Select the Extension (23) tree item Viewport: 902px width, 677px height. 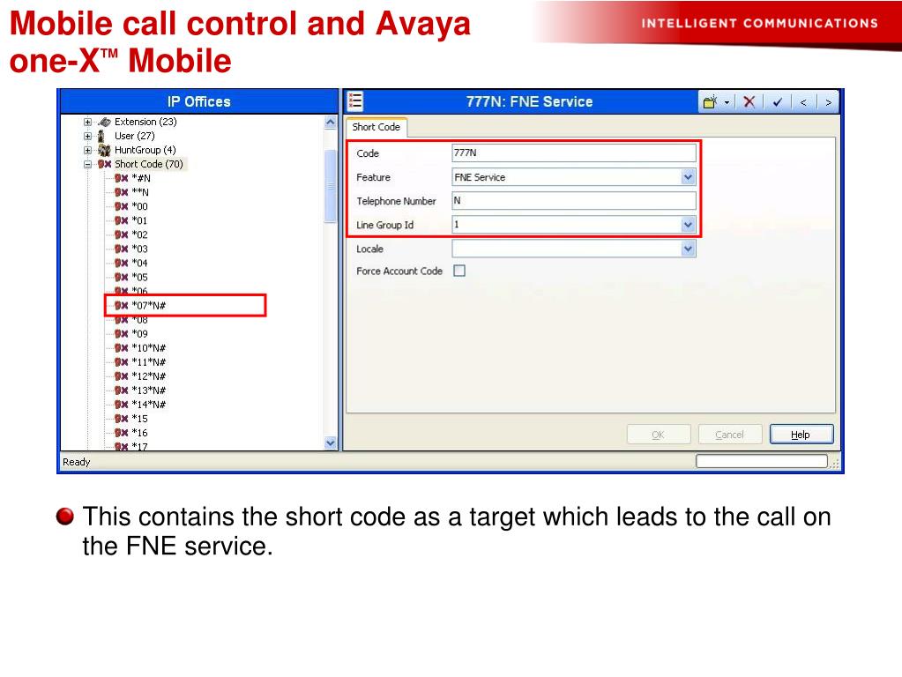pyautogui.click(x=145, y=122)
